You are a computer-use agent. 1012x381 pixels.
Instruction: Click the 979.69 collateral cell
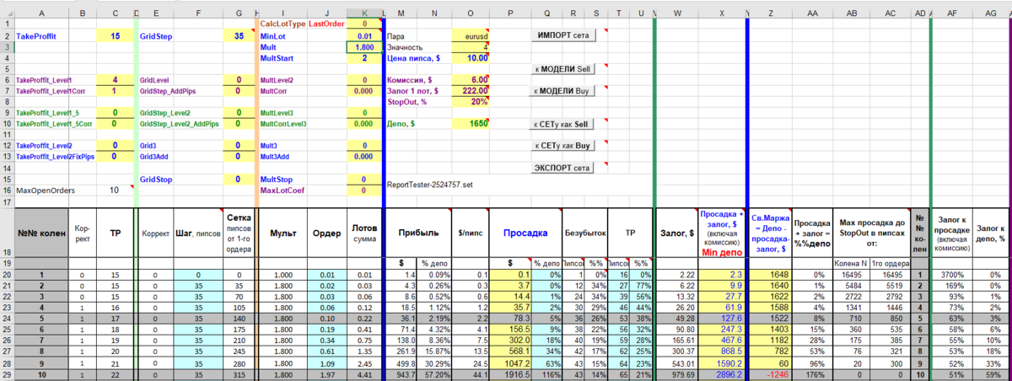pyautogui.click(x=677, y=373)
